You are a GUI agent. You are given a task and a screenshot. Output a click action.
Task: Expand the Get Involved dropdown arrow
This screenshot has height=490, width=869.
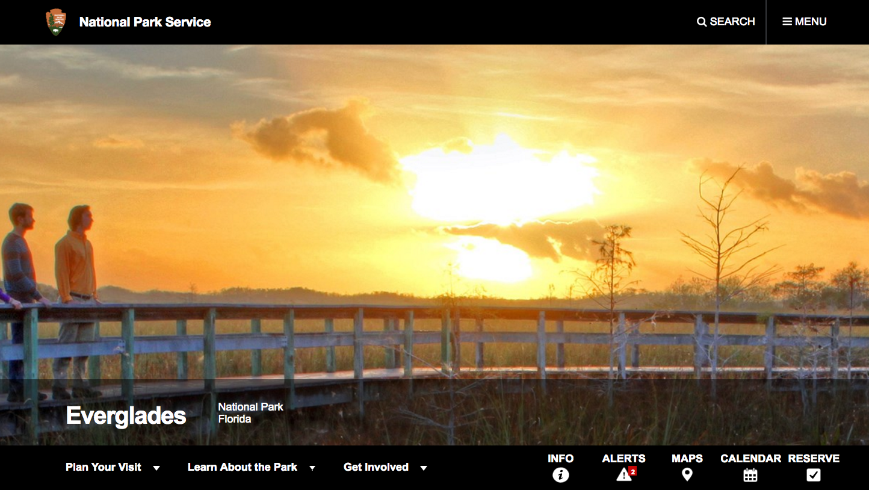[x=424, y=468]
